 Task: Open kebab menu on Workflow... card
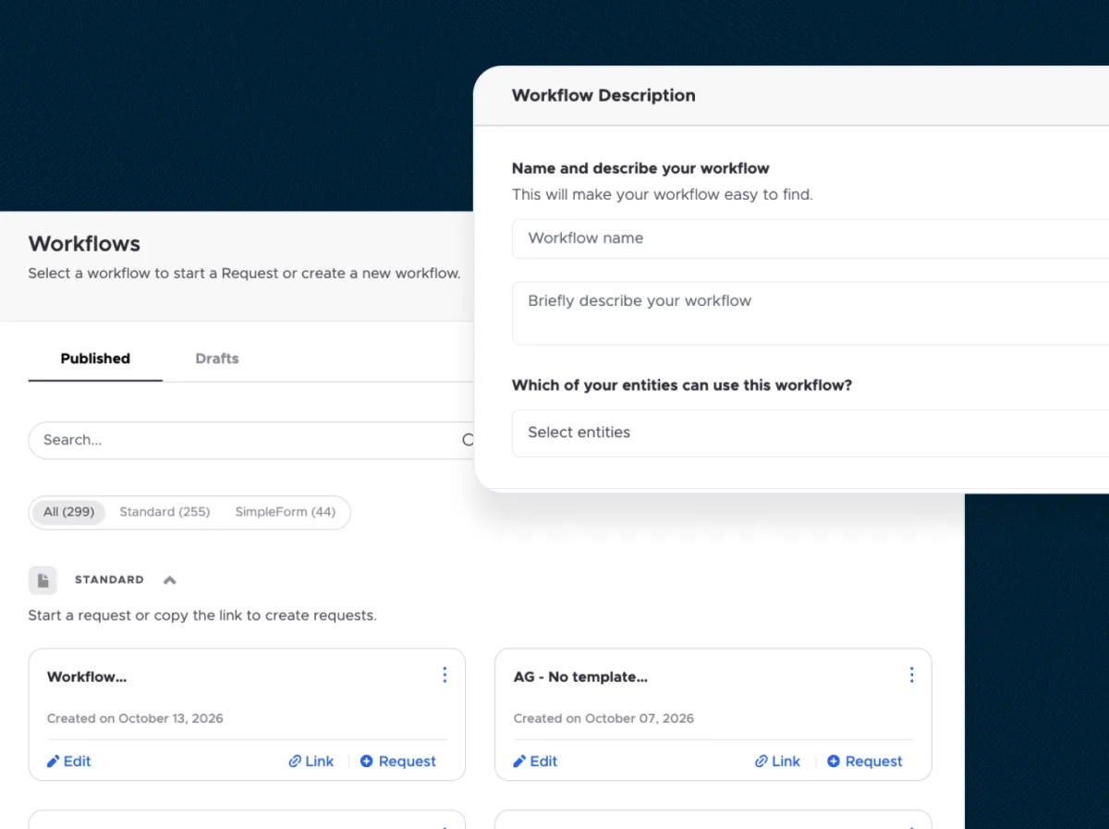click(445, 675)
